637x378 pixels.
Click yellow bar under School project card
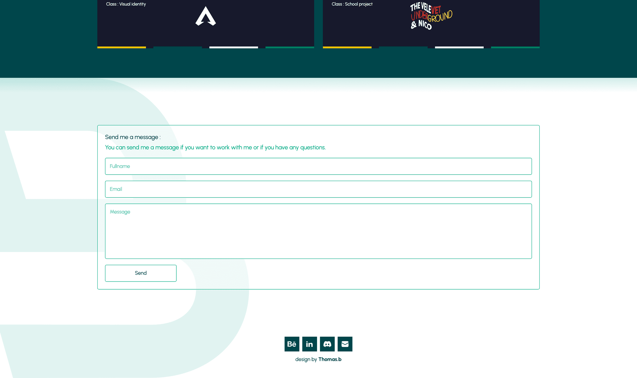point(347,47)
